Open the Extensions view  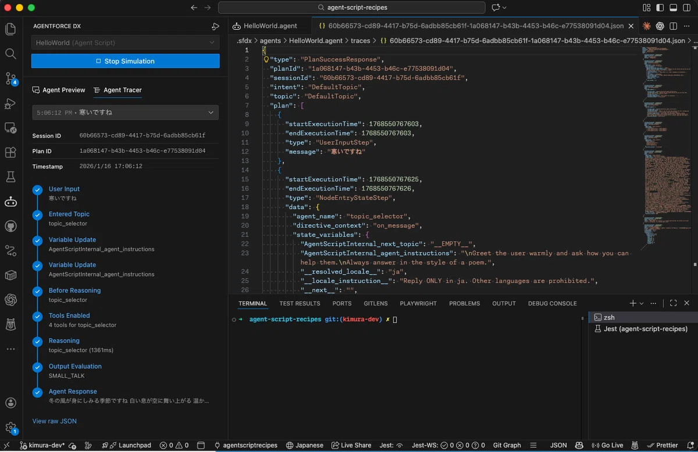(x=10, y=152)
